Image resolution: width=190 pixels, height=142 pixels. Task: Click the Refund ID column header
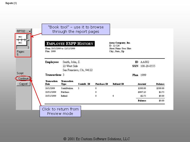(x=118, y=84)
